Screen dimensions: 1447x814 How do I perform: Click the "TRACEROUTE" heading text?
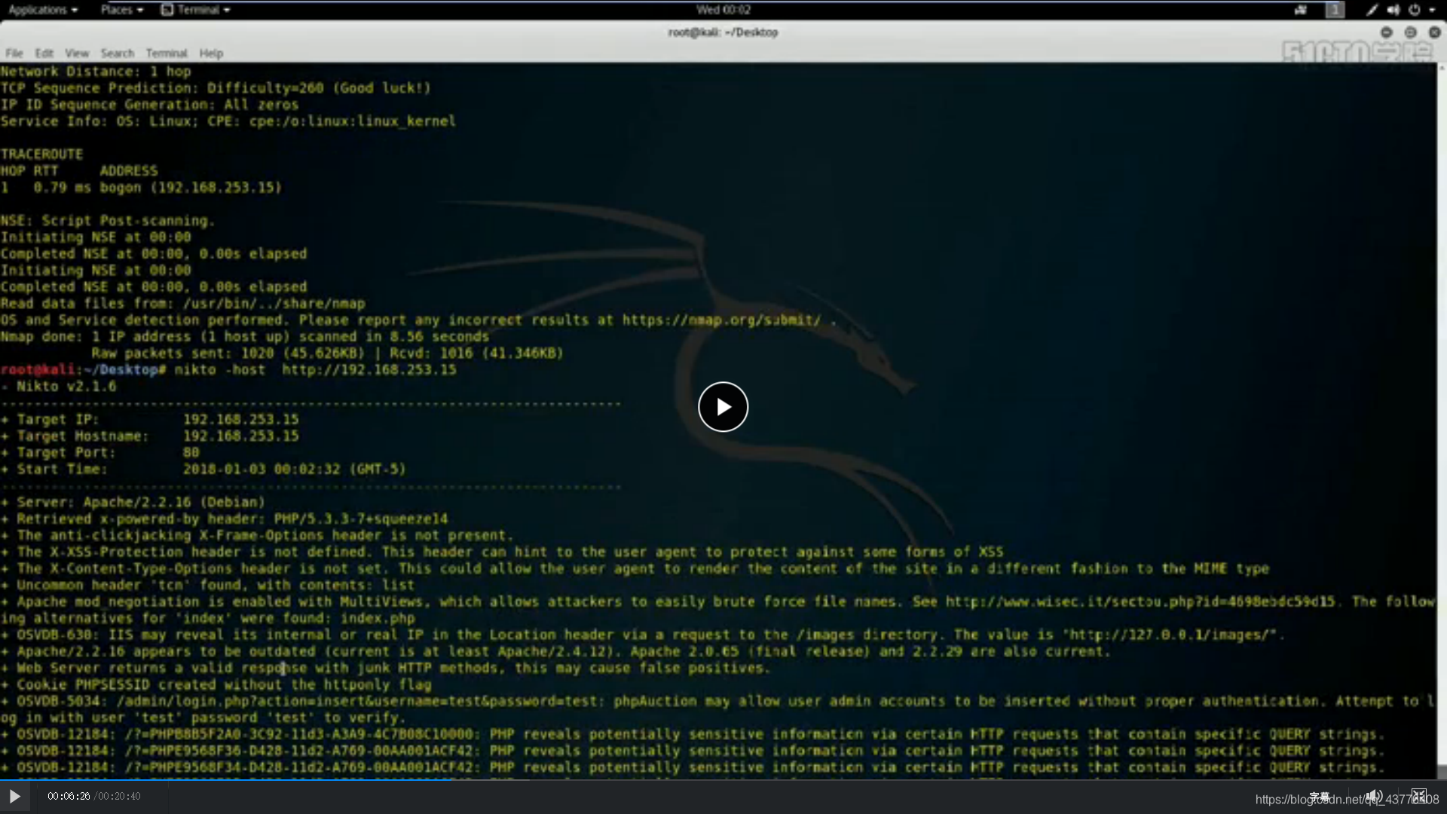click(41, 155)
